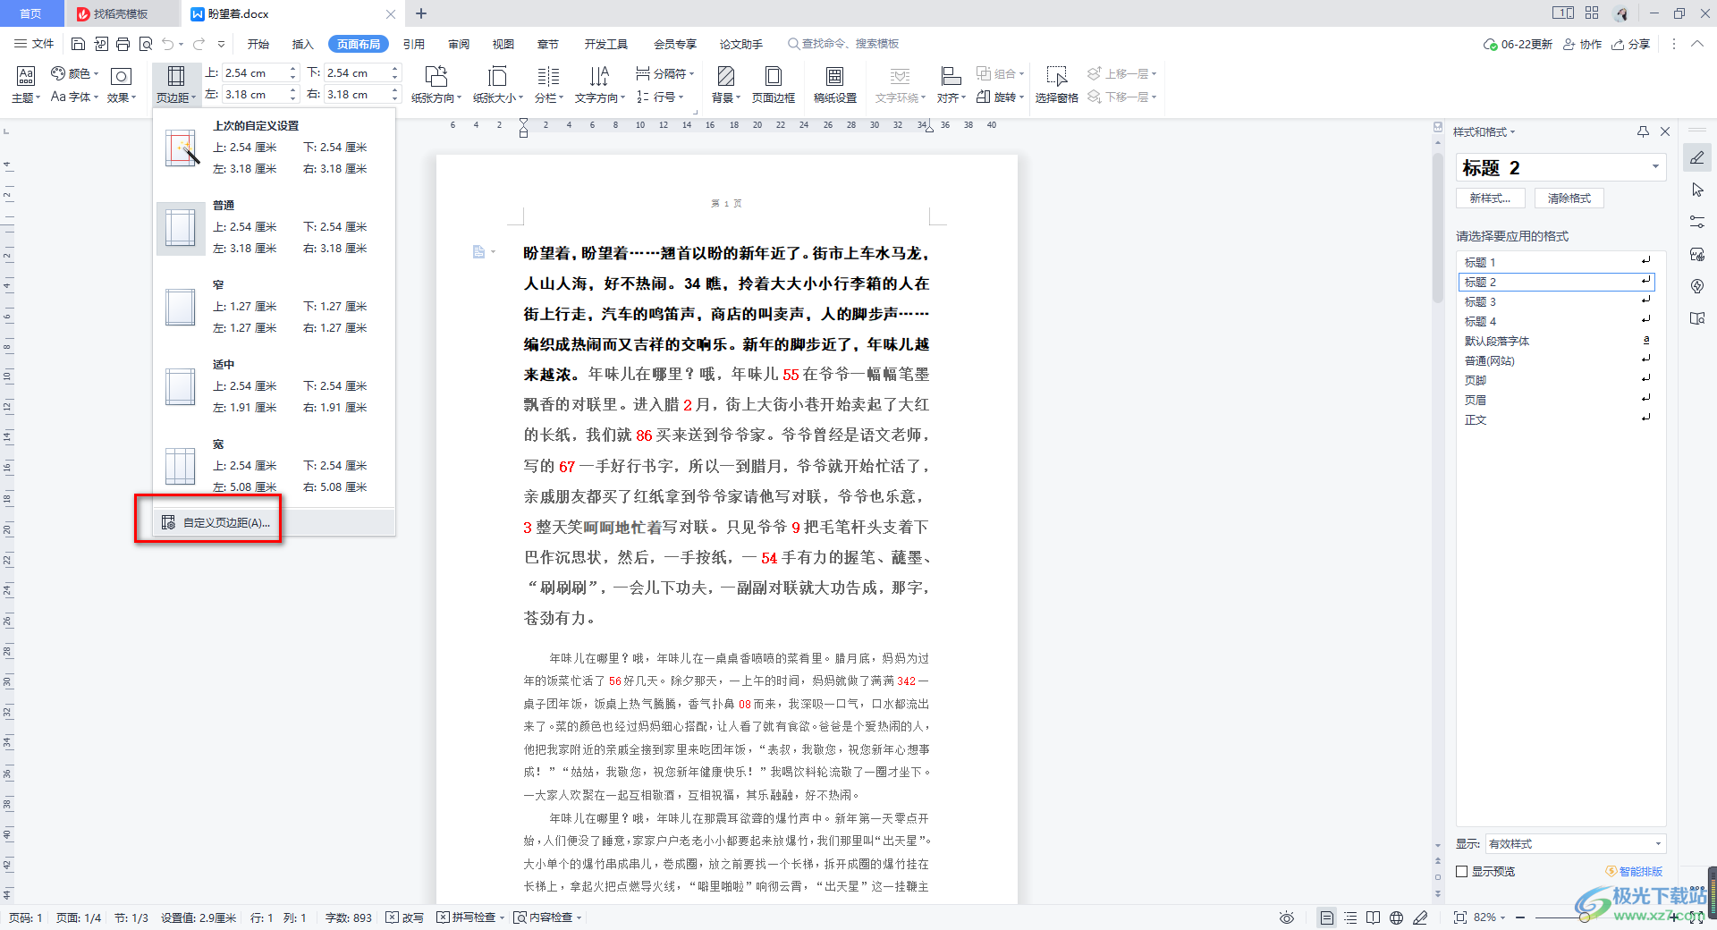Open the 自定义页边距 custom margins entry
Screen dimensions: 1717x930
click(x=274, y=522)
